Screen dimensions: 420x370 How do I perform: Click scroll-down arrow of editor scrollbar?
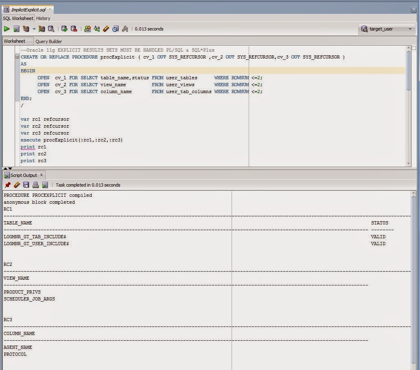point(409,164)
